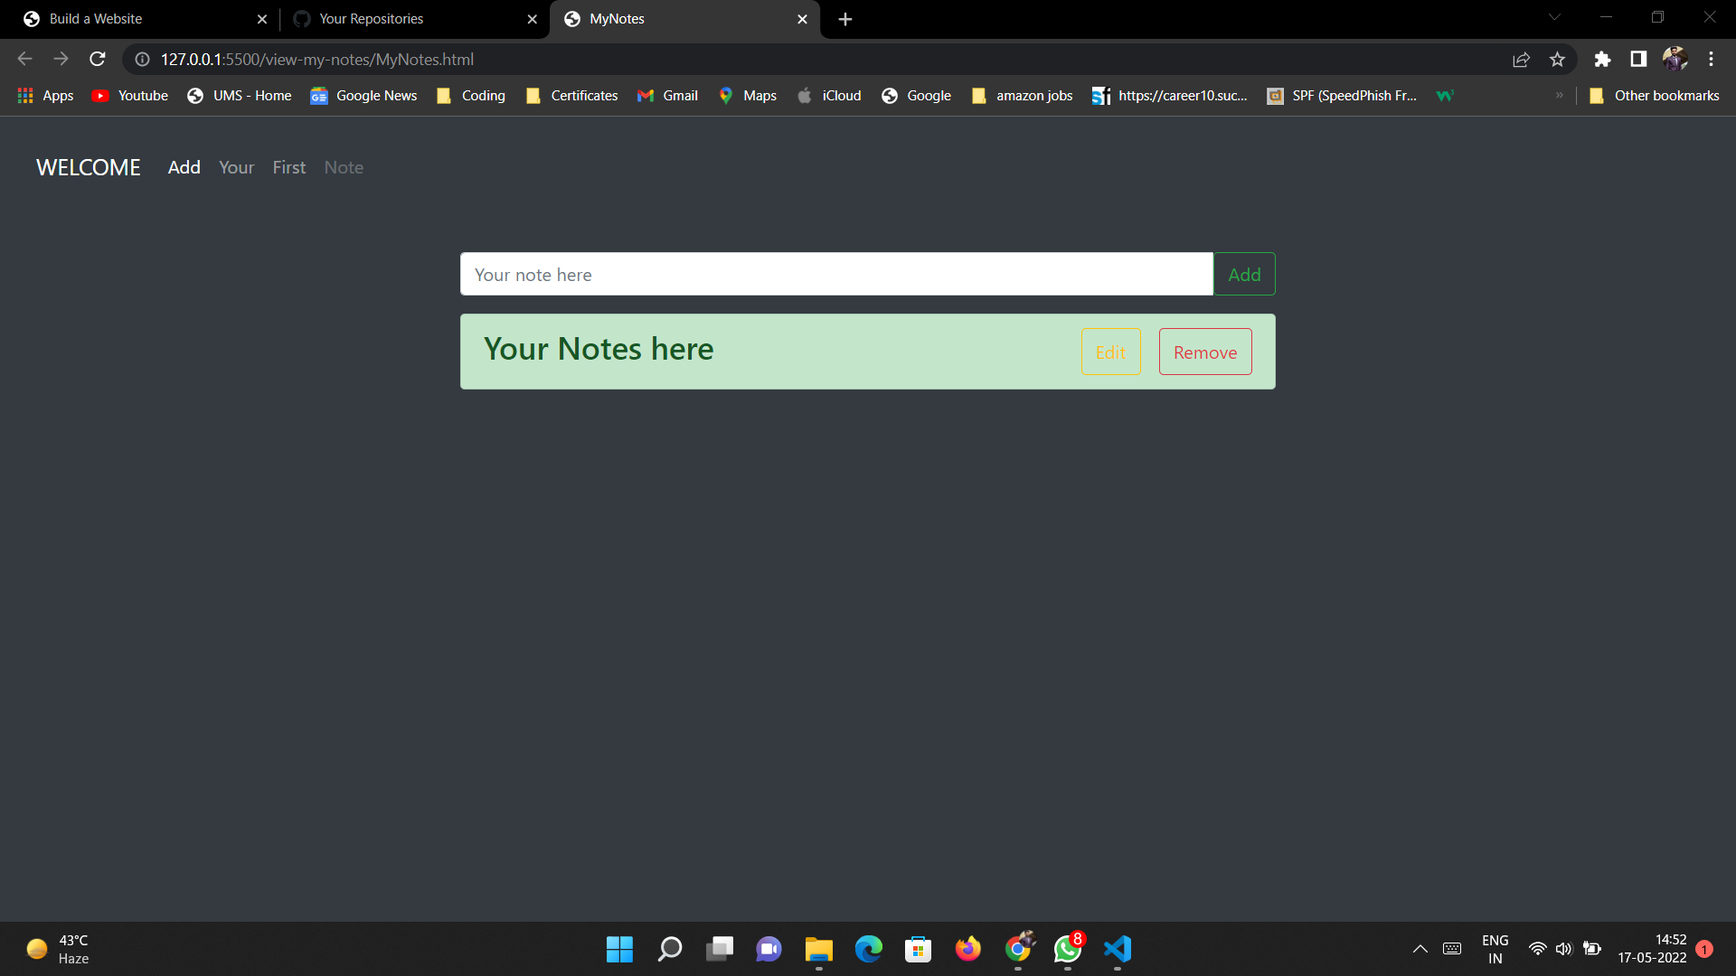Click the First nav item
This screenshot has width=1736, height=976.
(289, 167)
